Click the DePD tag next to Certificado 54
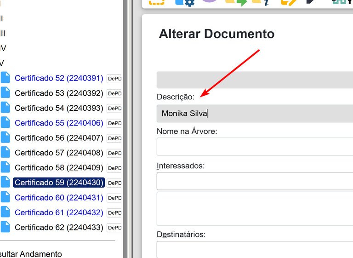Image resolution: width=353 pixels, height=258 pixels. [114, 109]
